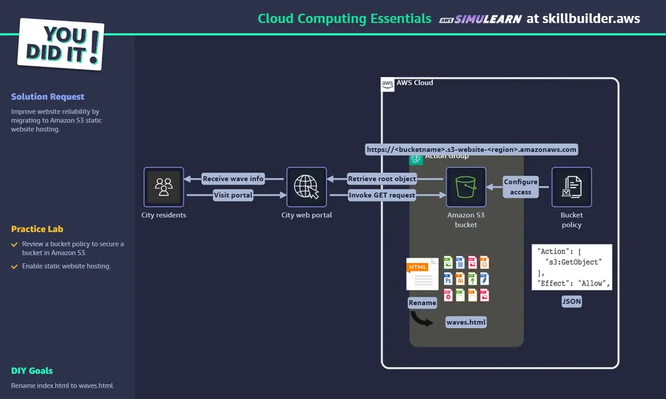Image resolution: width=666 pixels, height=399 pixels.
Task: Click the Cloud Computing Essentials title
Action: pyautogui.click(x=344, y=19)
